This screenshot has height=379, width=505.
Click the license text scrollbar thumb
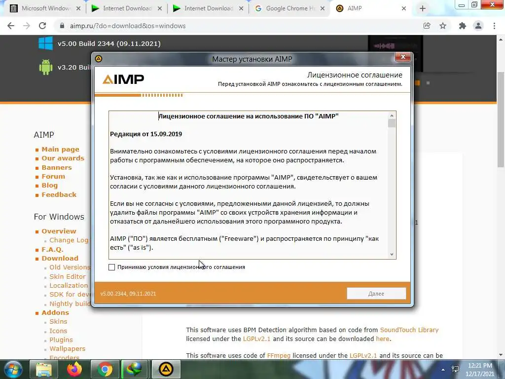[392, 123]
